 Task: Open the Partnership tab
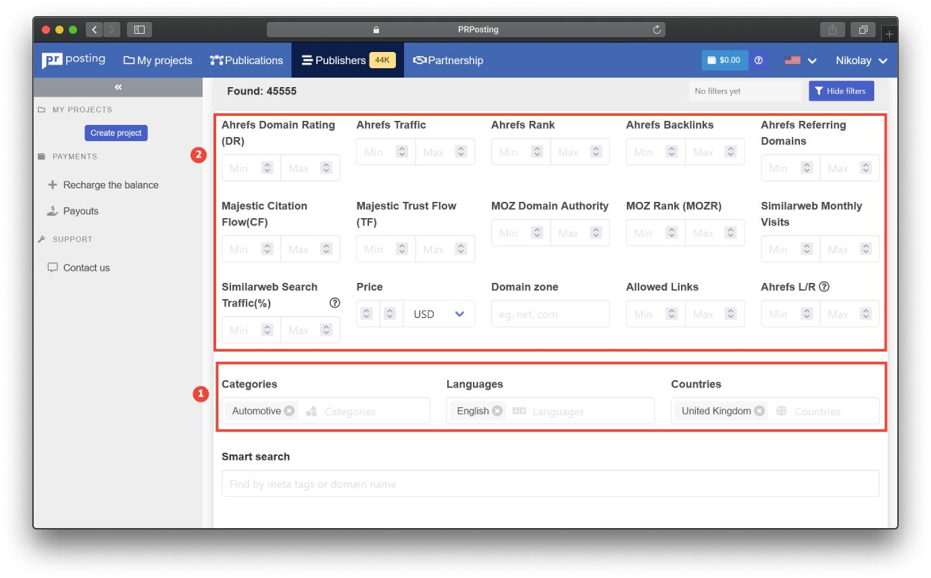click(x=448, y=60)
